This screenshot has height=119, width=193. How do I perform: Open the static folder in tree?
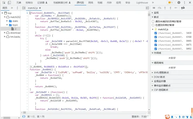[x=15, y=21]
